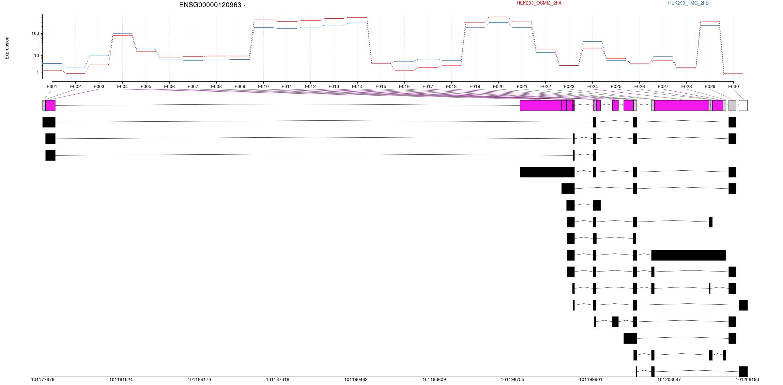The width and height of the screenshot is (783, 385).
Task: Click exon label E020
Action: 498,86
